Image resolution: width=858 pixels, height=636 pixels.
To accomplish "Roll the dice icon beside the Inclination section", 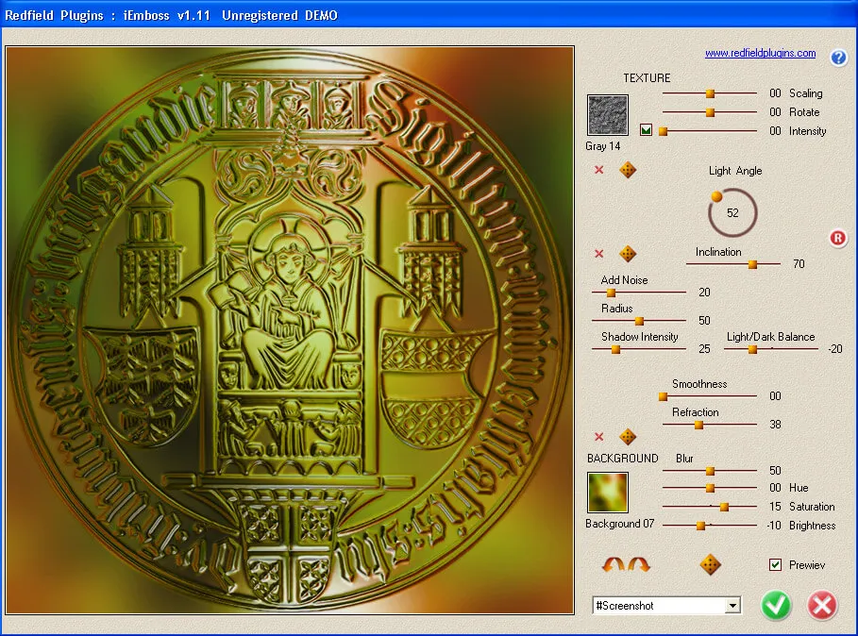I will (627, 252).
